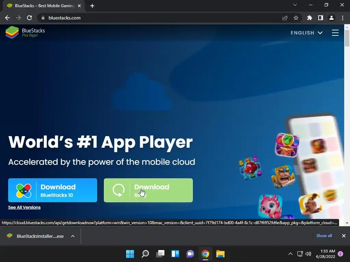The width and height of the screenshot is (350, 262).
Task: Open Task View on taskbar
Action: (x=160, y=254)
